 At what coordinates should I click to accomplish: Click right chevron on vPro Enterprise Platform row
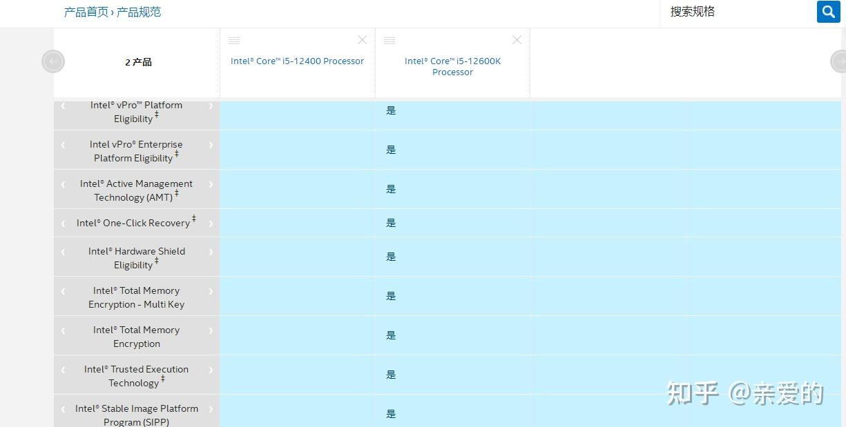pyautogui.click(x=211, y=145)
